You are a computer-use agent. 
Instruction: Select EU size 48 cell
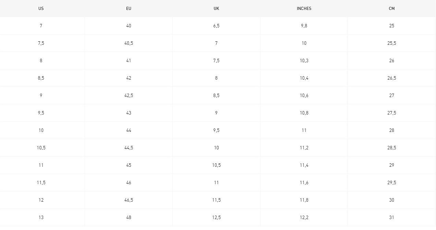pos(129,218)
